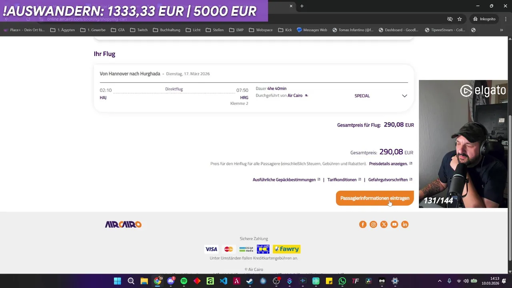Click the Fawry payment logo

coord(286,249)
